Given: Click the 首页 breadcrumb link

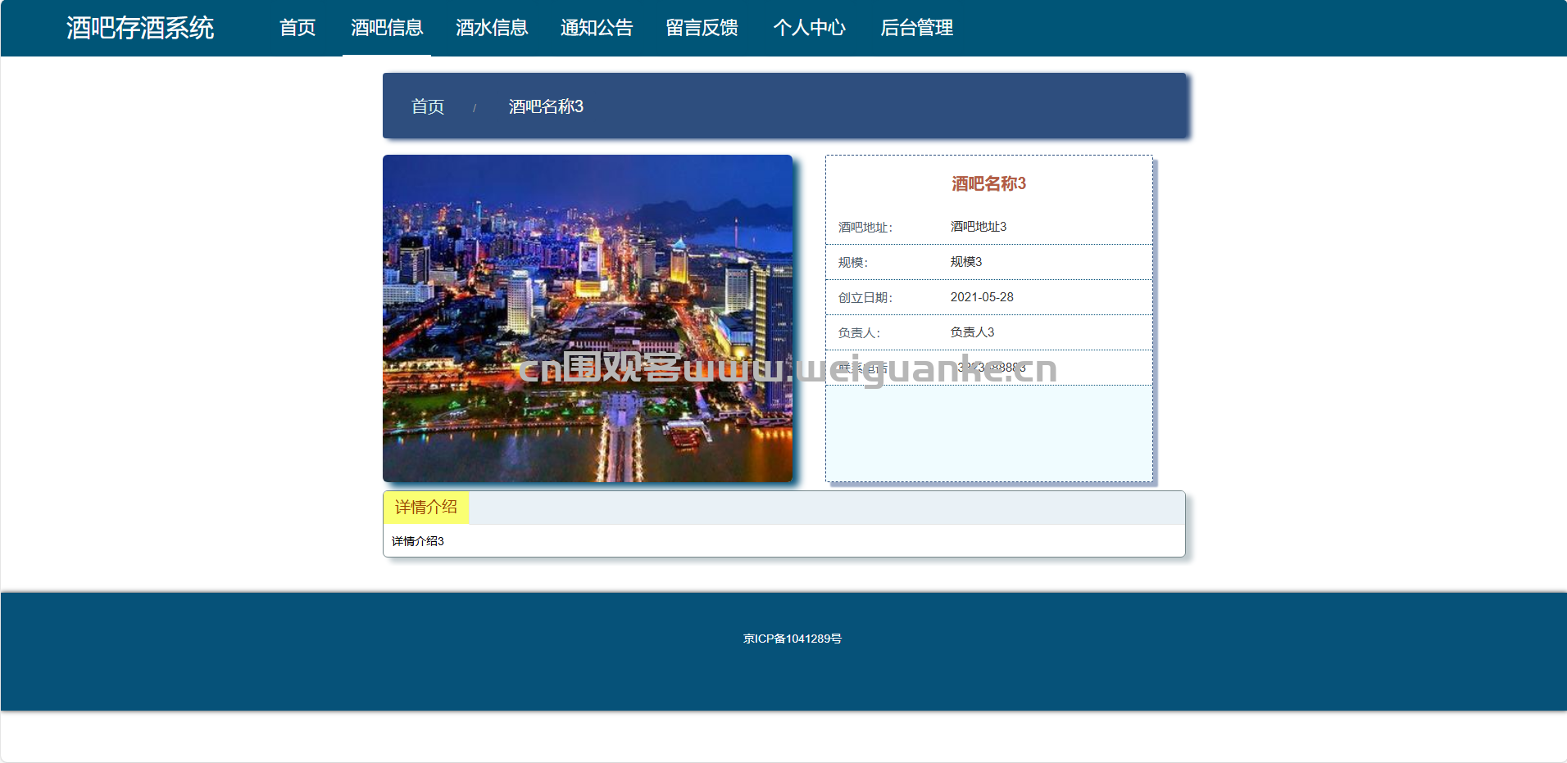Looking at the screenshot, I should (428, 106).
